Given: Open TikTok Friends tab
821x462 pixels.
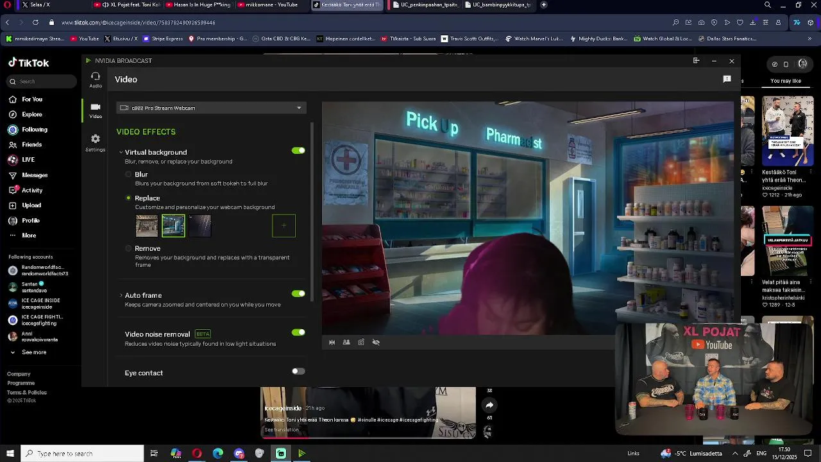Looking at the screenshot, I should click(31, 144).
